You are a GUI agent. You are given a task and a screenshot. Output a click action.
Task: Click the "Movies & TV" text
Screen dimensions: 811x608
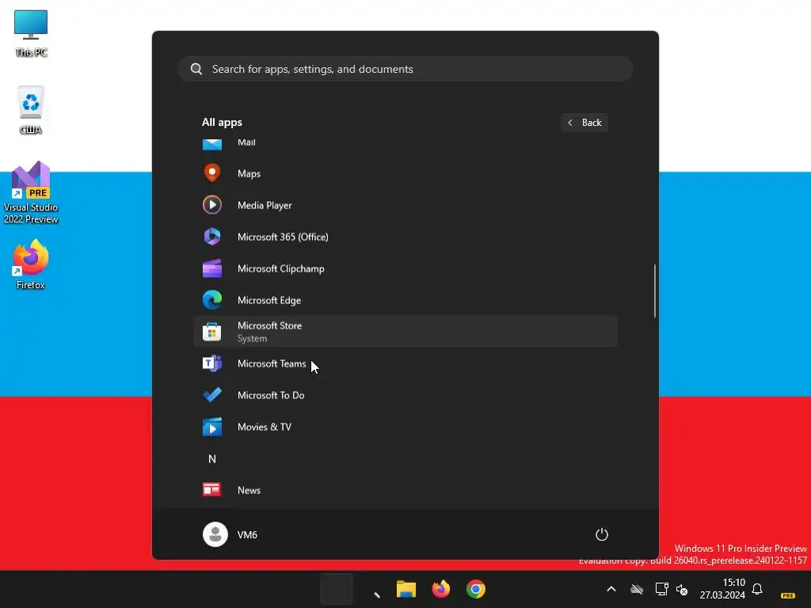265,427
